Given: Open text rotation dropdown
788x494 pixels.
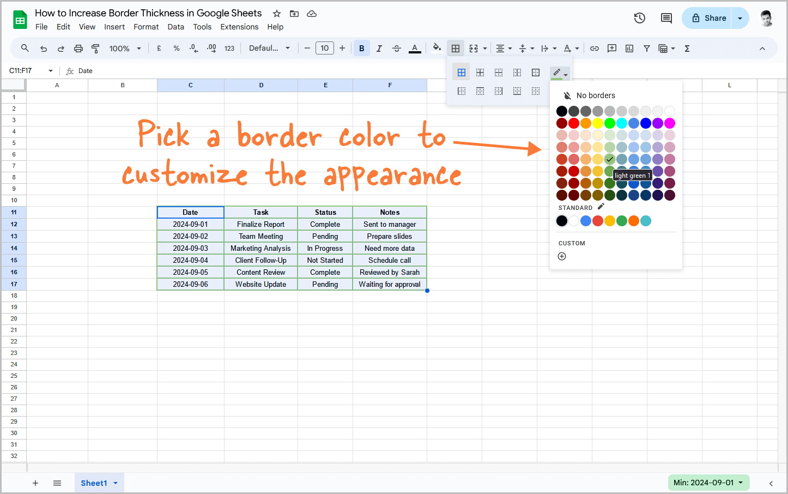Looking at the screenshot, I should point(571,49).
